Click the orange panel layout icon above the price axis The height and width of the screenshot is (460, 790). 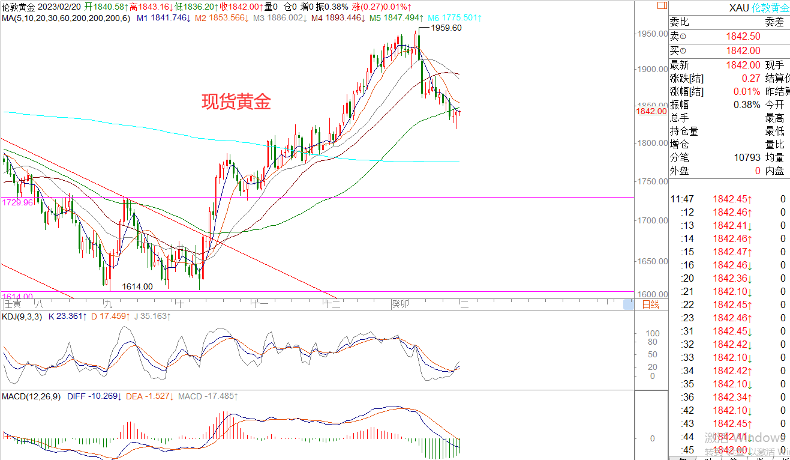point(660,6)
